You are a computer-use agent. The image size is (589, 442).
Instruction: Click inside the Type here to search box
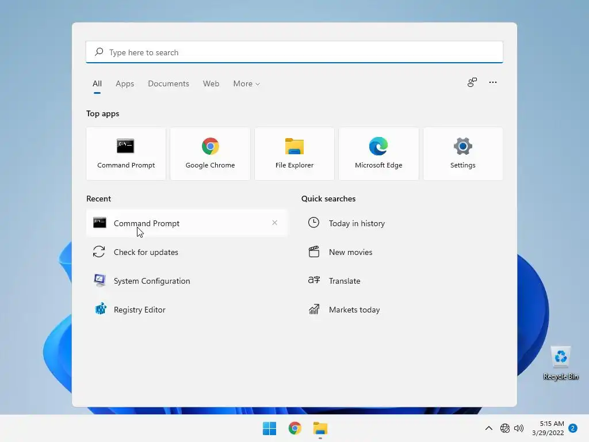point(294,52)
